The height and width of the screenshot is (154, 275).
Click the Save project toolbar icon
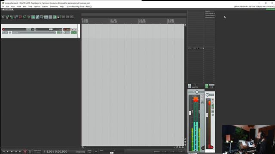coord(12,17)
